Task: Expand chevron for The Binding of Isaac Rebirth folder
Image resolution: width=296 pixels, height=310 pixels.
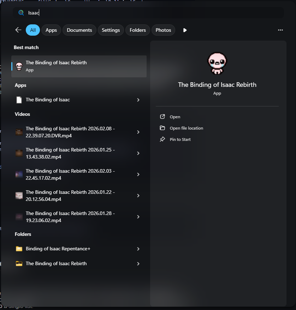Action: 138,264
